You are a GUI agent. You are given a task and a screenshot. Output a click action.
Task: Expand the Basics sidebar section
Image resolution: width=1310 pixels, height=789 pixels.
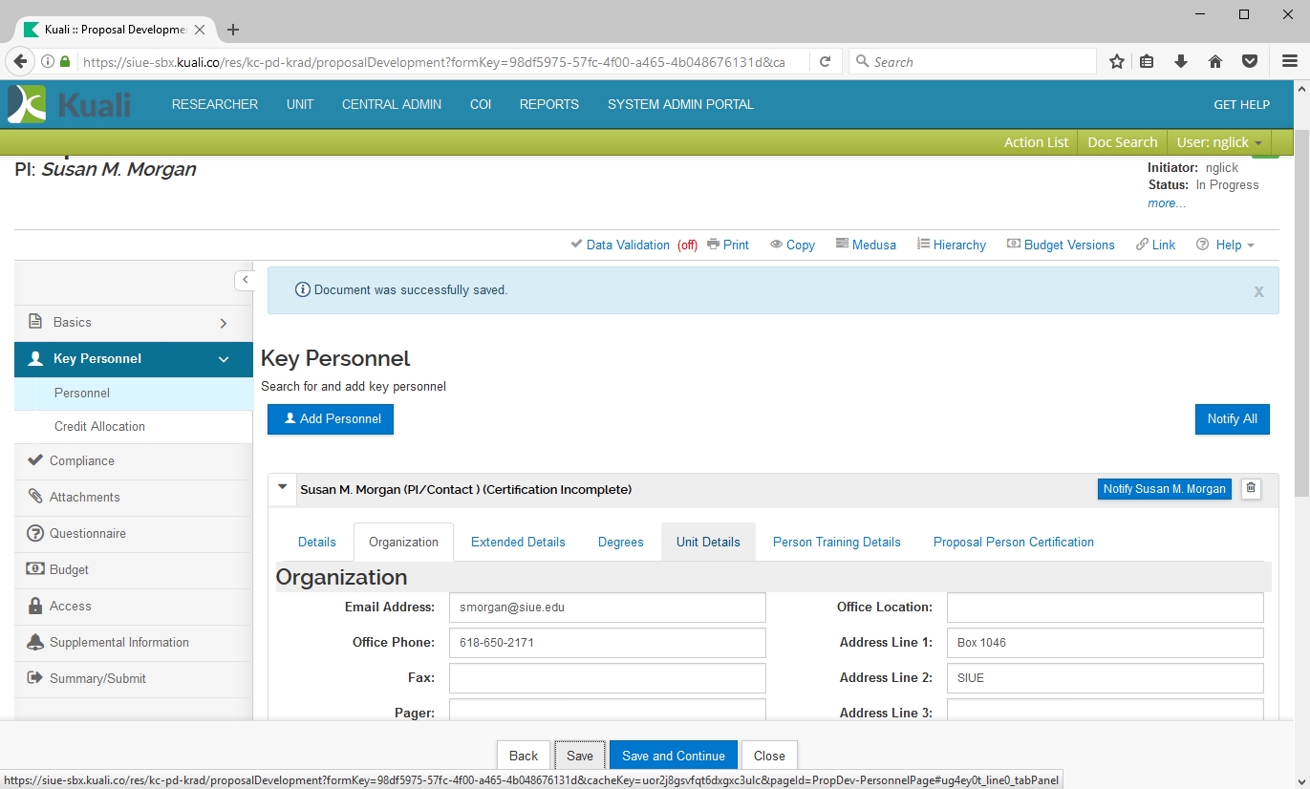pyautogui.click(x=223, y=323)
